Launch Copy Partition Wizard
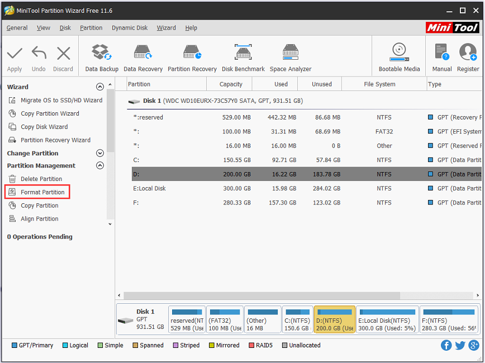 click(44, 113)
